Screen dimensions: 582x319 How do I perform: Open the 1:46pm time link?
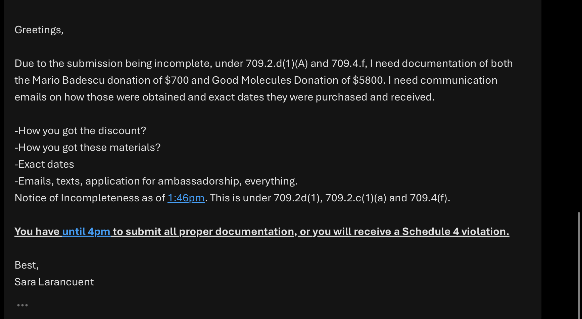click(186, 198)
